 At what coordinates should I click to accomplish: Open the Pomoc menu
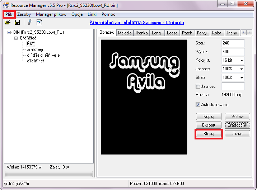tap(108, 14)
